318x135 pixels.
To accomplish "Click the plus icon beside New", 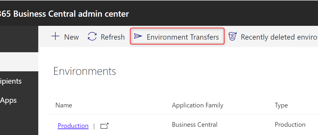I will tap(55, 37).
